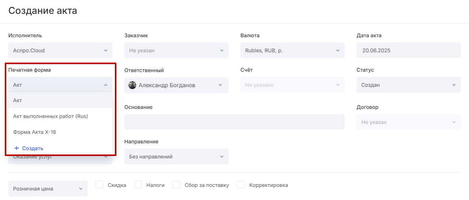Enable the Скидка checkbox
This screenshot has height=200, width=469.
[99, 185]
